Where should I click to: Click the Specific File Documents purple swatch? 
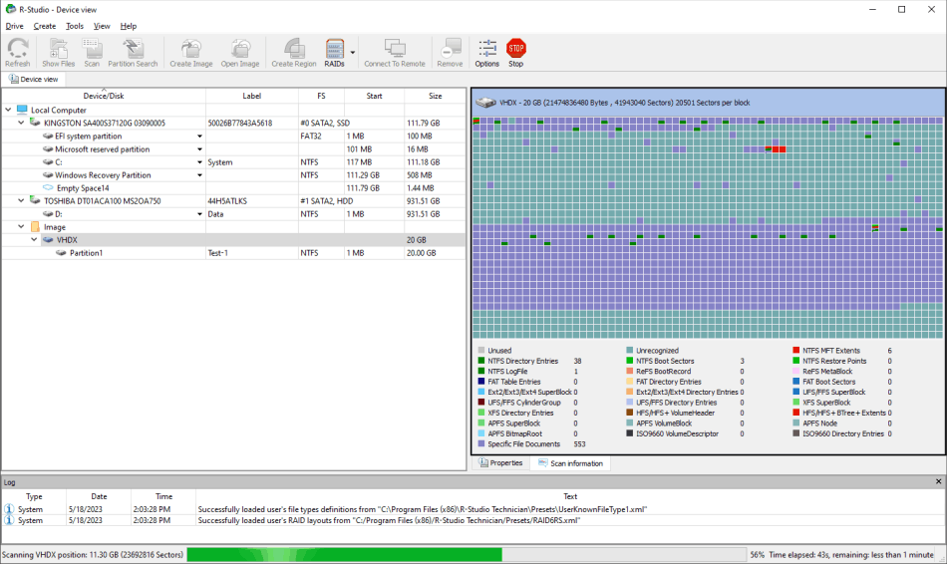pyautogui.click(x=481, y=443)
